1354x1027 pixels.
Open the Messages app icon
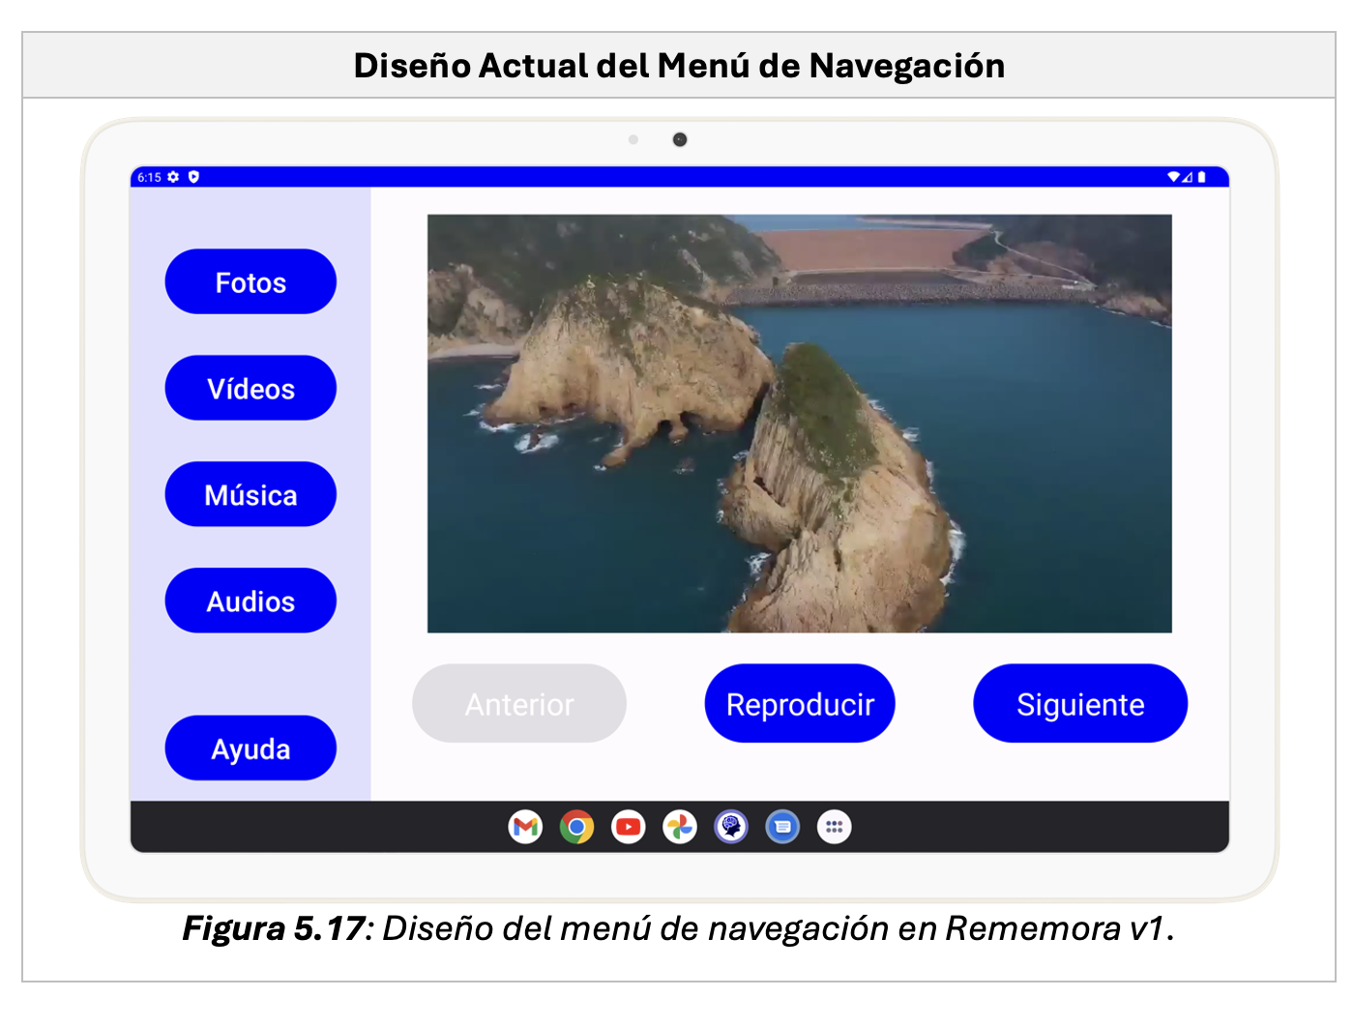[782, 827]
